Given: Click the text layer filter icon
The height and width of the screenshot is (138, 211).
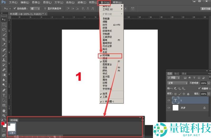Looking at the screenshot, I should (194, 78).
